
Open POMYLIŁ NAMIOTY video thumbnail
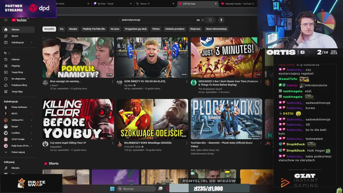78,57
